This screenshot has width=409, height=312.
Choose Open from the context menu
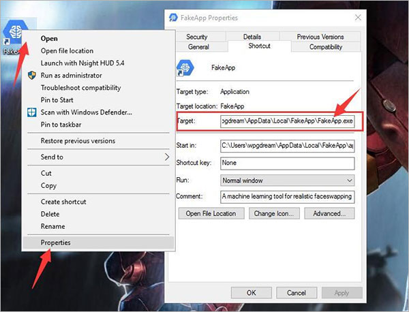99,39
